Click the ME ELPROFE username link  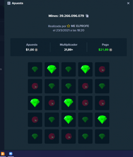[x=80, y=26]
